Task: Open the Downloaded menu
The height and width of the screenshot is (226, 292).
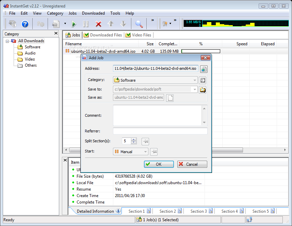Action: coord(93,13)
